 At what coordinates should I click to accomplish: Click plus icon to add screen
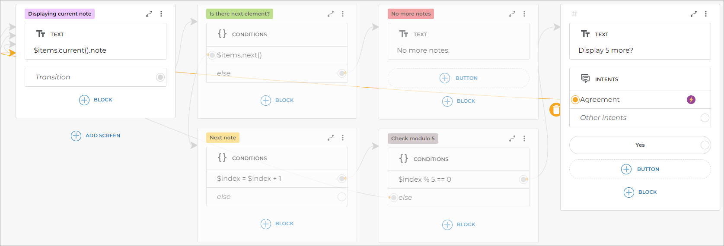[x=76, y=136]
